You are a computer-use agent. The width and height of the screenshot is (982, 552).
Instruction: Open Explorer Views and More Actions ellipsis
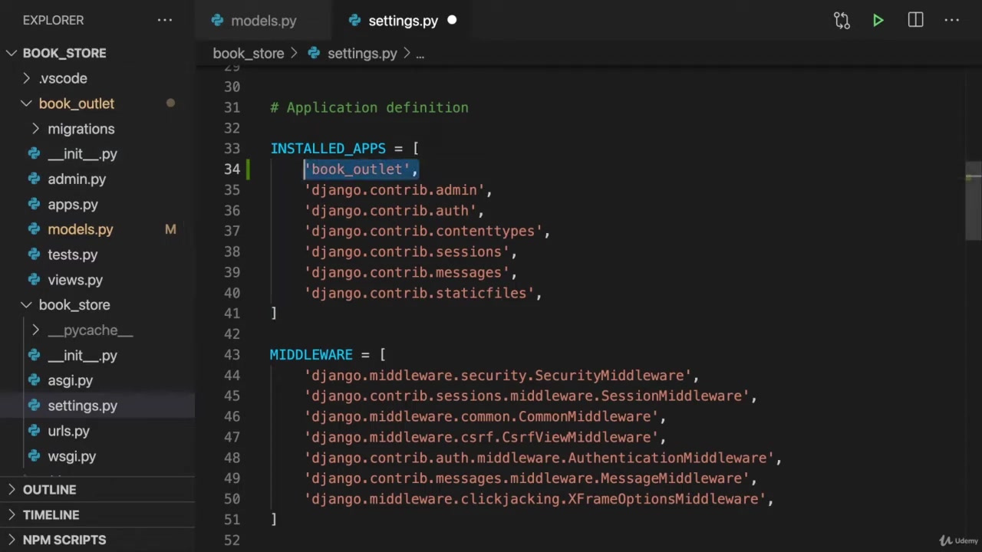(x=165, y=21)
